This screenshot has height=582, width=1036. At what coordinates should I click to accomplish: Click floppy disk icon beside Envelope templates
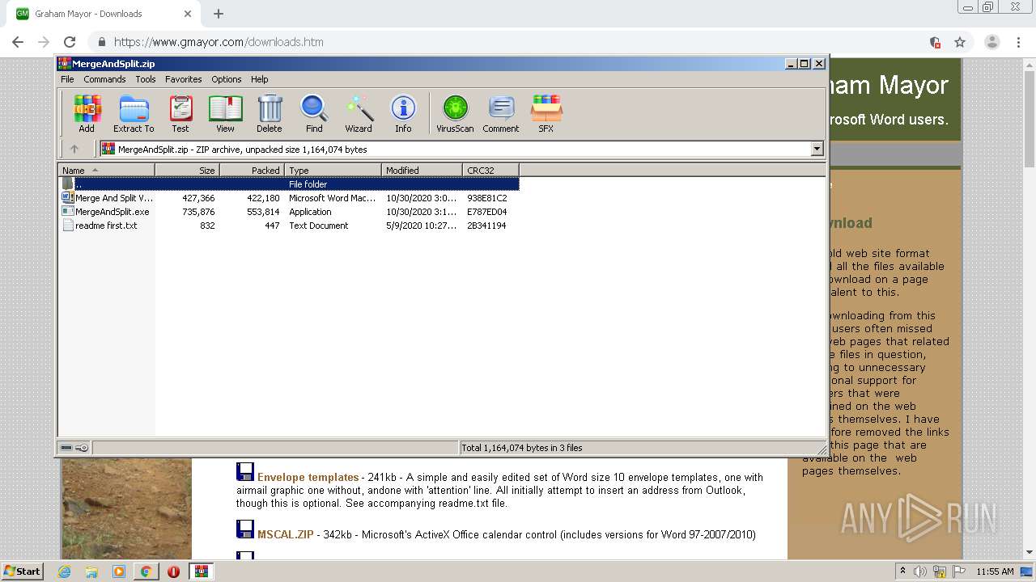coord(245,472)
